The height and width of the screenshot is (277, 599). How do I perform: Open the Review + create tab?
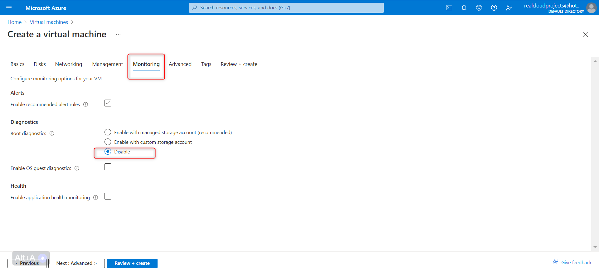click(239, 64)
